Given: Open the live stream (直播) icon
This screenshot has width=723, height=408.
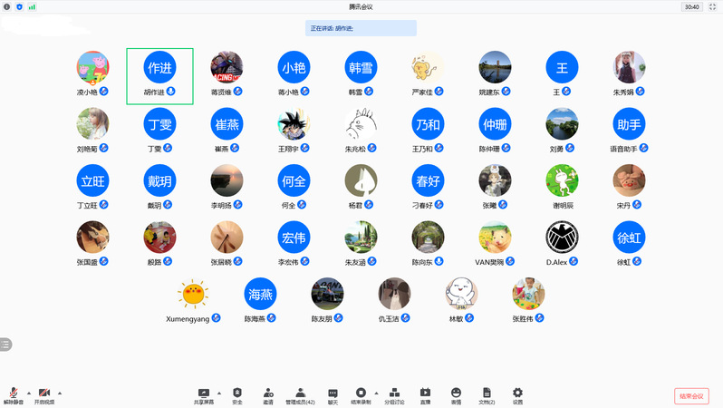Looking at the screenshot, I should (425, 395).
